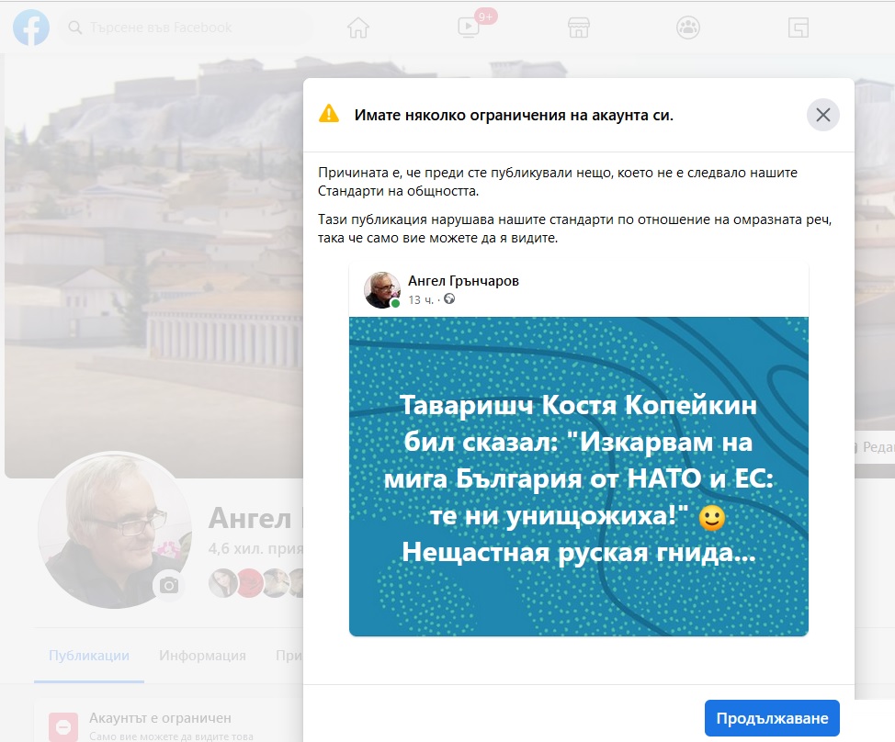The width and height of the screenshot is (895, 742).
Task: Click the Акаунтът е ограничен notice
Action: (160, 718)
